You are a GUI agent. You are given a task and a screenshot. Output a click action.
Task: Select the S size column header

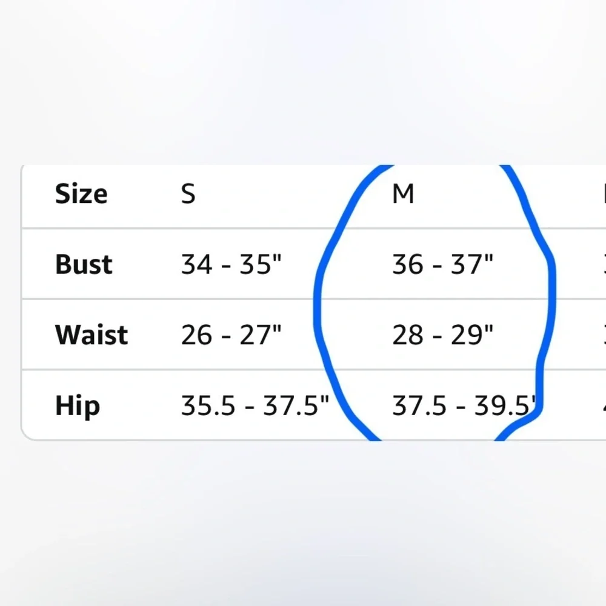coord(188,194)
